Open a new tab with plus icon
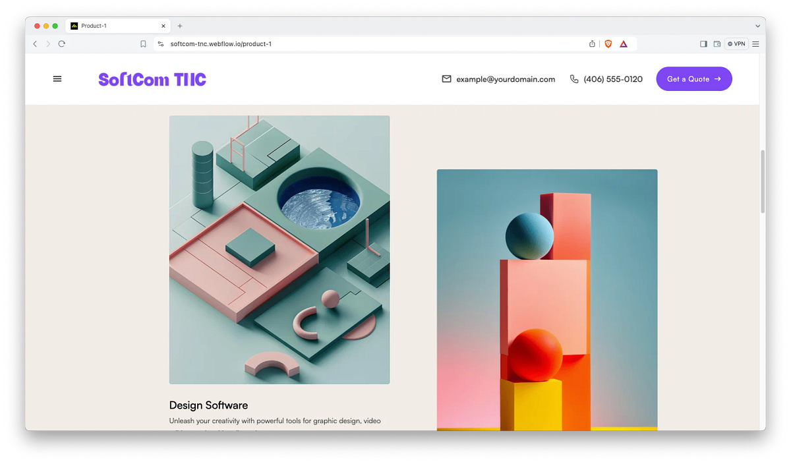Screen dimensions: 791x464 click(x=180, y=26)
